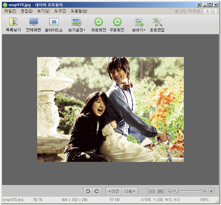Open the 편집(E) menu
The height and width of the screenshot is (205, 221).
pyautogui.click(x=27, y=11)
